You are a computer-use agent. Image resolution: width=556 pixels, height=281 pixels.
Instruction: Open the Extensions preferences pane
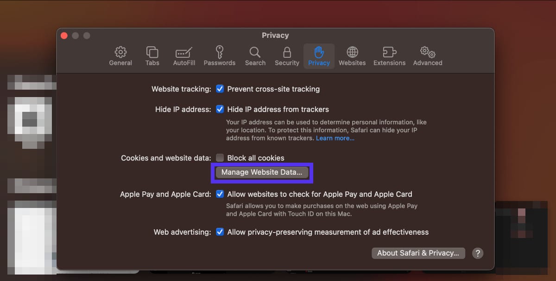389,52
